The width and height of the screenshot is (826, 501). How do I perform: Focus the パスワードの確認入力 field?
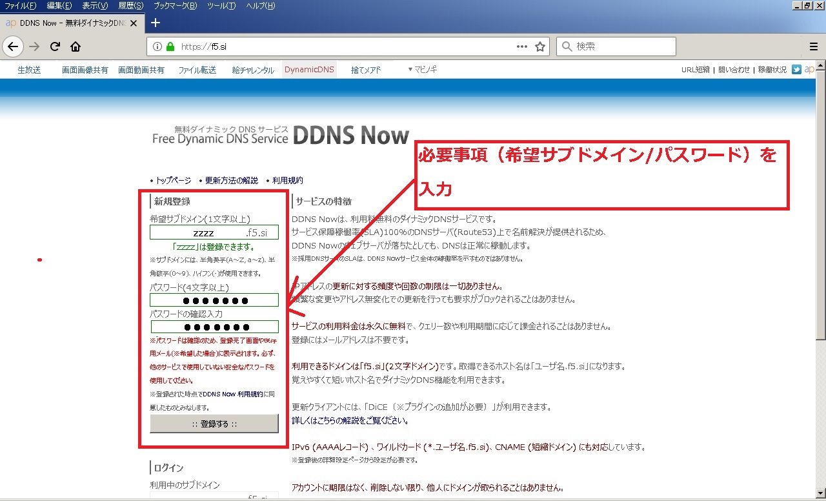(x=214, y=327)
